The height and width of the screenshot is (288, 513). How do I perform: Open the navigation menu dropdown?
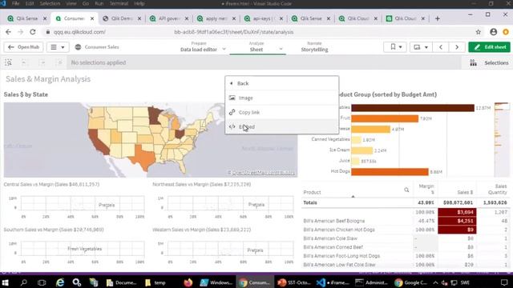click(x=58, y=47)
